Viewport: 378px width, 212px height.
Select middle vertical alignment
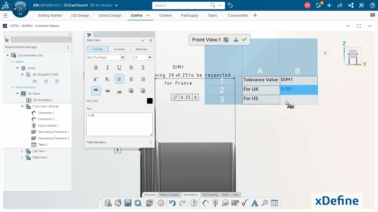coord(107,91)
